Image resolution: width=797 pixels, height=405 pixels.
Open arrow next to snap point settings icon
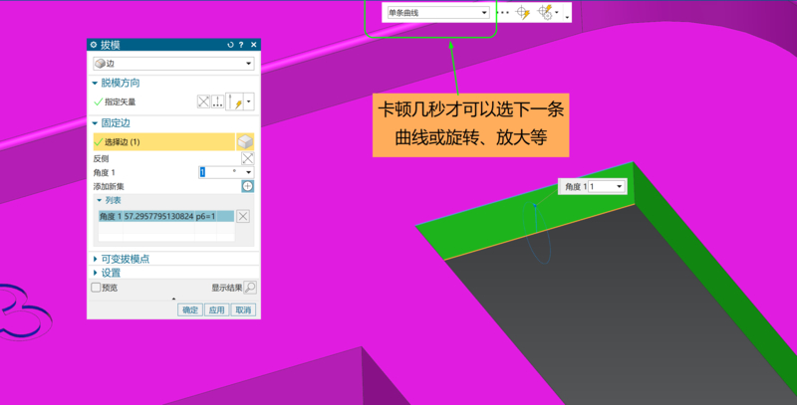557,13
